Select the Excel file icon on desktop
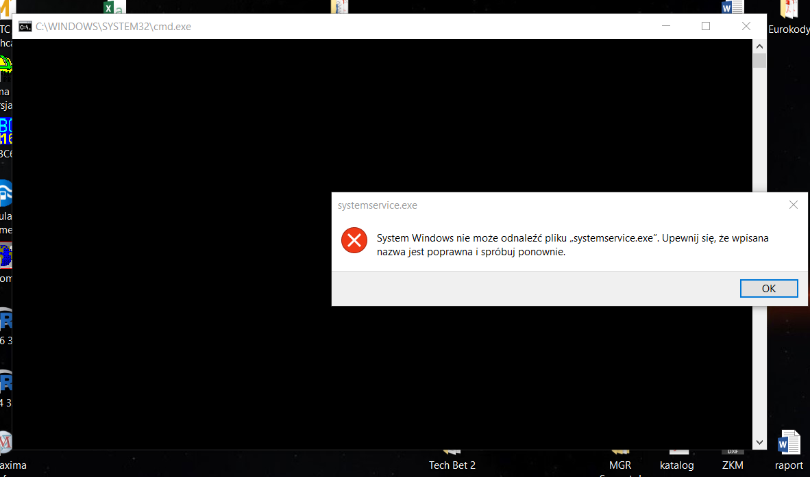Viewport: 810px width, 477px height. [x=113, y=7]
